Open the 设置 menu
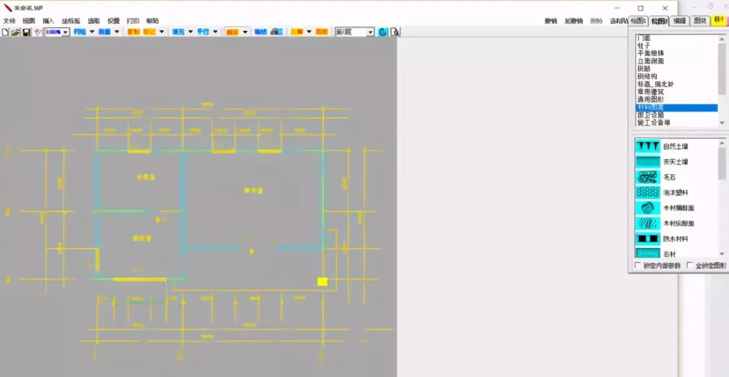729x377 pixels. coord(113,21)
